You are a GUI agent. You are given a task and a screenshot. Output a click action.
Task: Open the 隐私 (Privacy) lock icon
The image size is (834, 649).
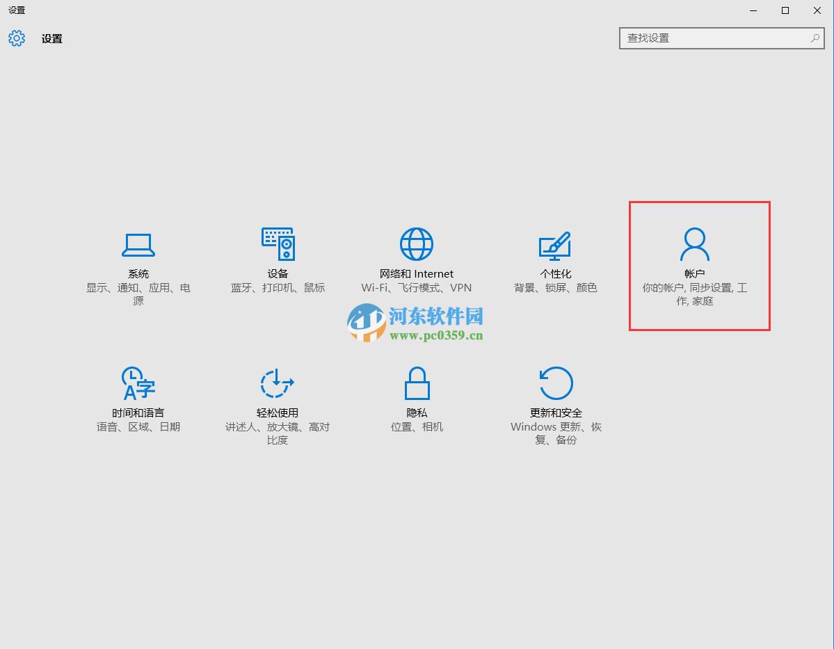click(x=416, y=383)
